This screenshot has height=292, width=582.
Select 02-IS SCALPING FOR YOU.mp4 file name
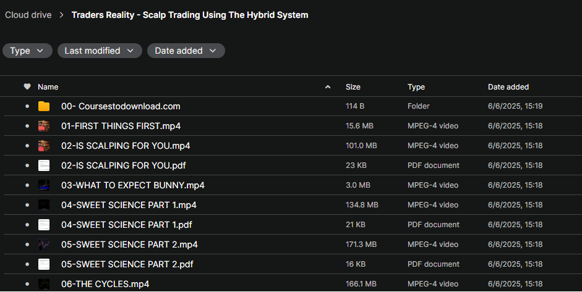[x=126, y=146]
